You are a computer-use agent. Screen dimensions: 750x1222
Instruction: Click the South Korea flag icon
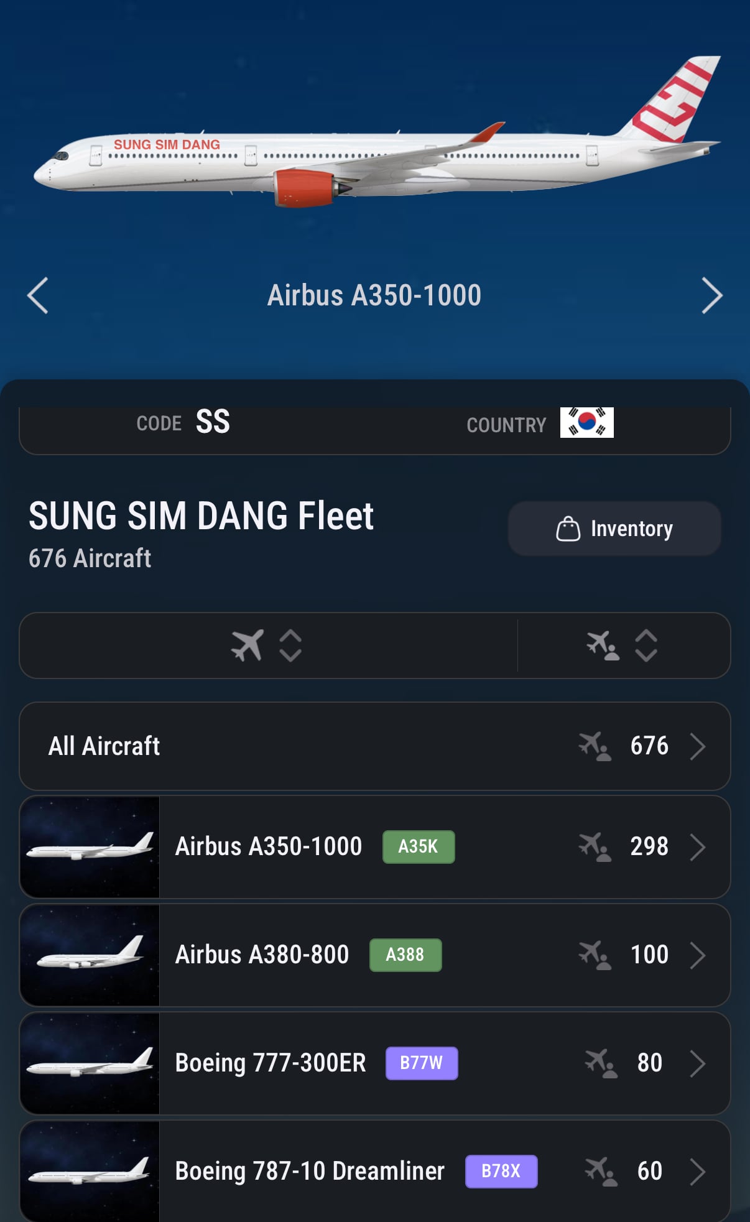tap(586, 422)
